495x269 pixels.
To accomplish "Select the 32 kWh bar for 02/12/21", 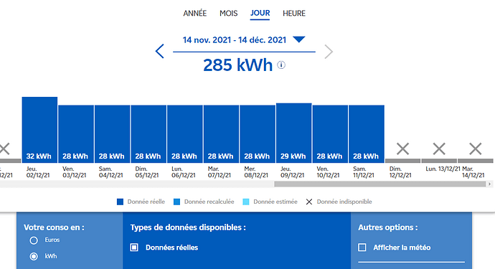I will pos(39,130).
